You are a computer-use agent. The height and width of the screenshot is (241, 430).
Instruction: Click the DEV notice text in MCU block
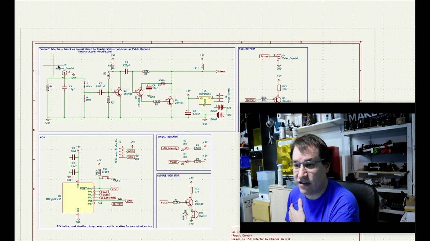(x=104, y=226)
